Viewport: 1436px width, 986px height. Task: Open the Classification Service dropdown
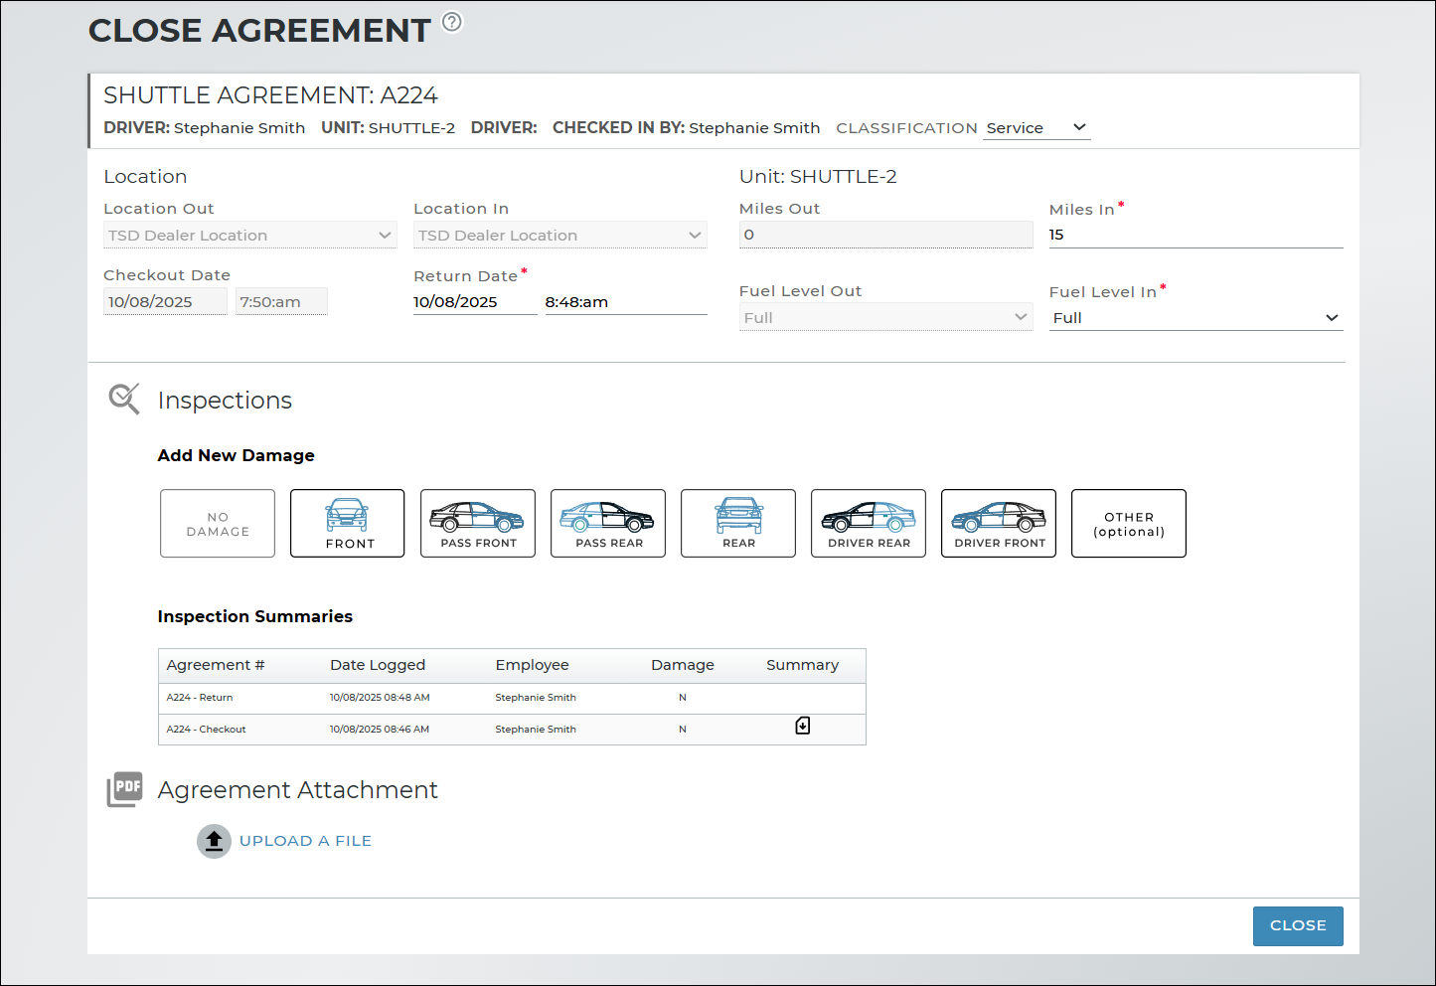pos(1037,128)
